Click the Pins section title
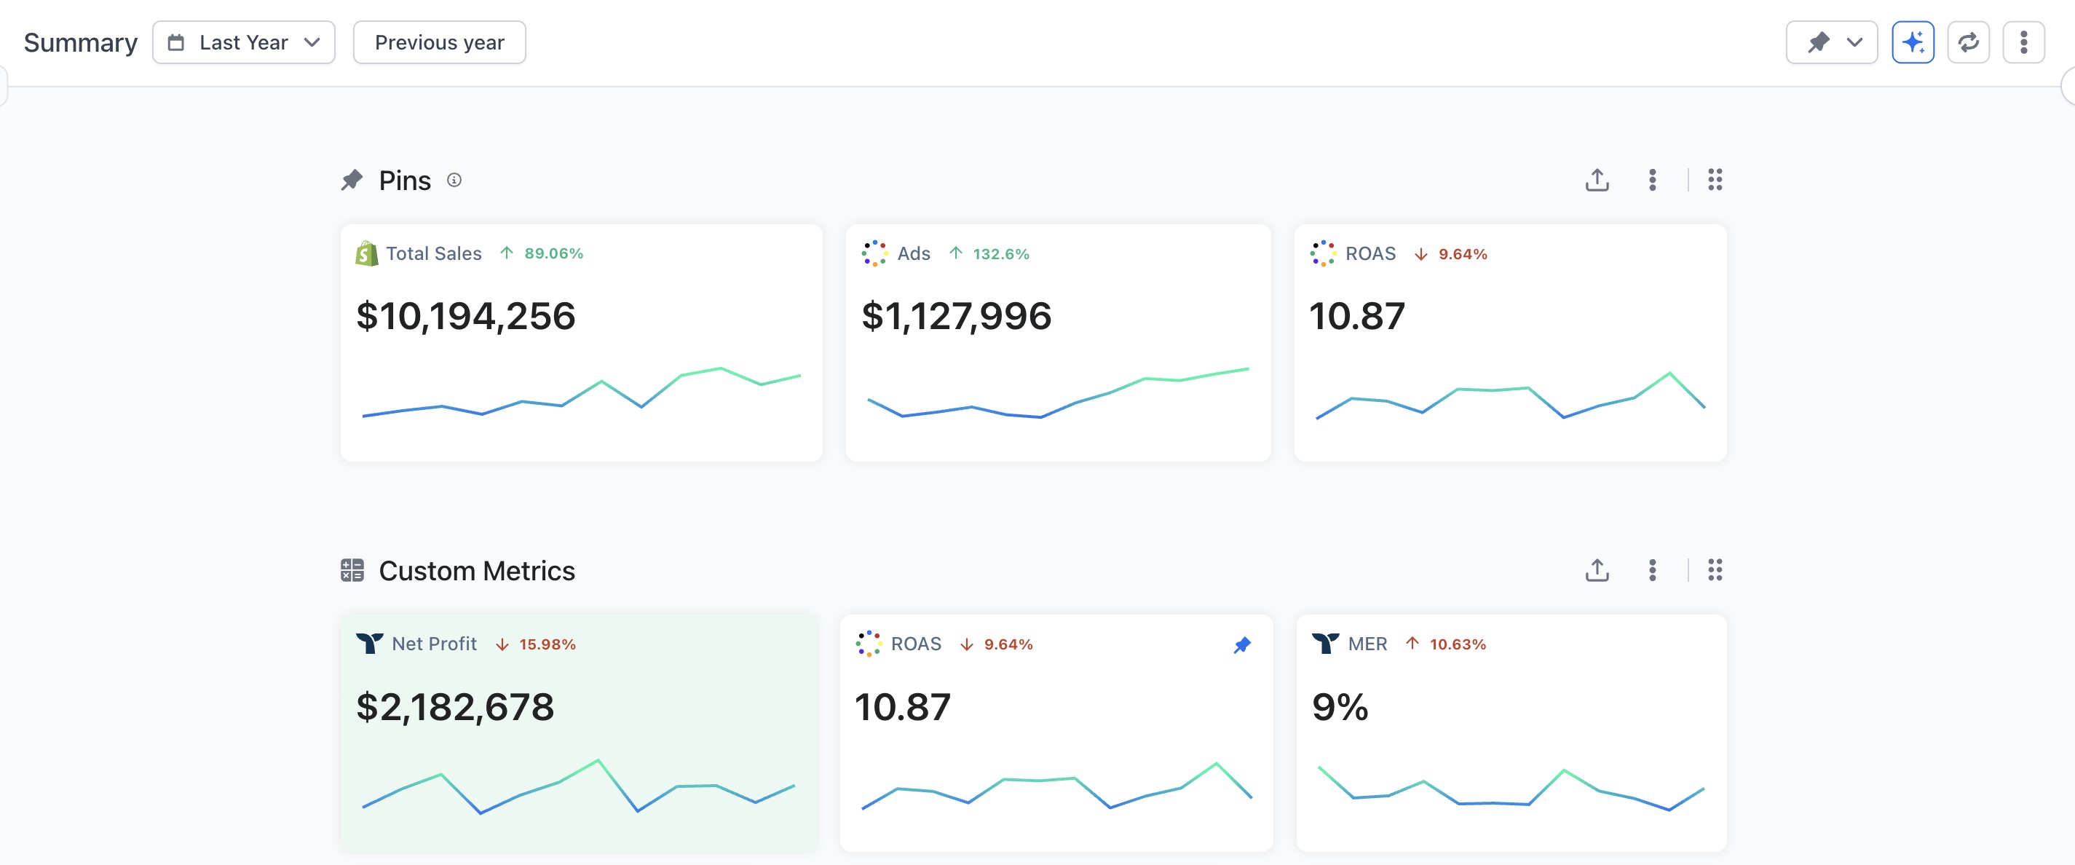 [406, 181]
